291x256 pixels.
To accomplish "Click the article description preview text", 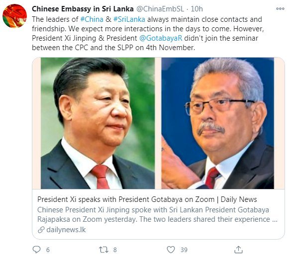I will tap(157, 214).
